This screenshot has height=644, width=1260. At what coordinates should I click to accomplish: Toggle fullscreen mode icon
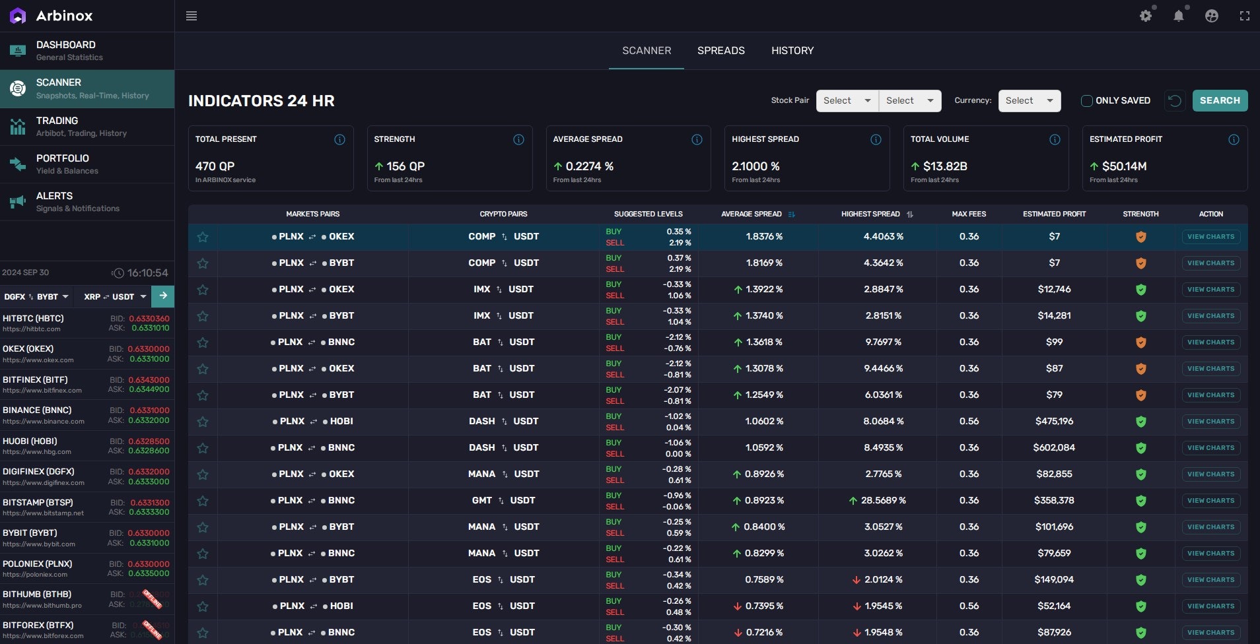point(1245,16)
